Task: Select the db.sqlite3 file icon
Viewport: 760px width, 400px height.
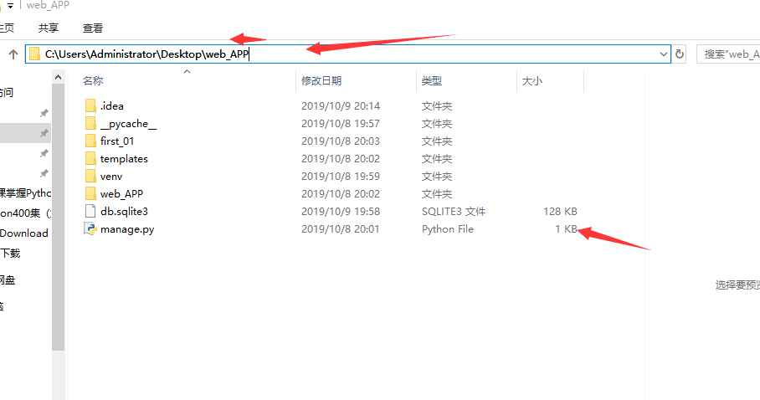Action: point(90,211)
